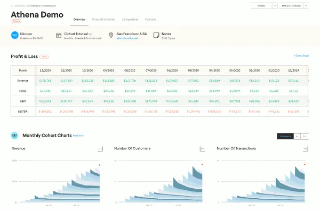Click the Monthly Cohort Charts people icon
The width and height of the screenshot is (320, 211).
(x=14, y=136)
